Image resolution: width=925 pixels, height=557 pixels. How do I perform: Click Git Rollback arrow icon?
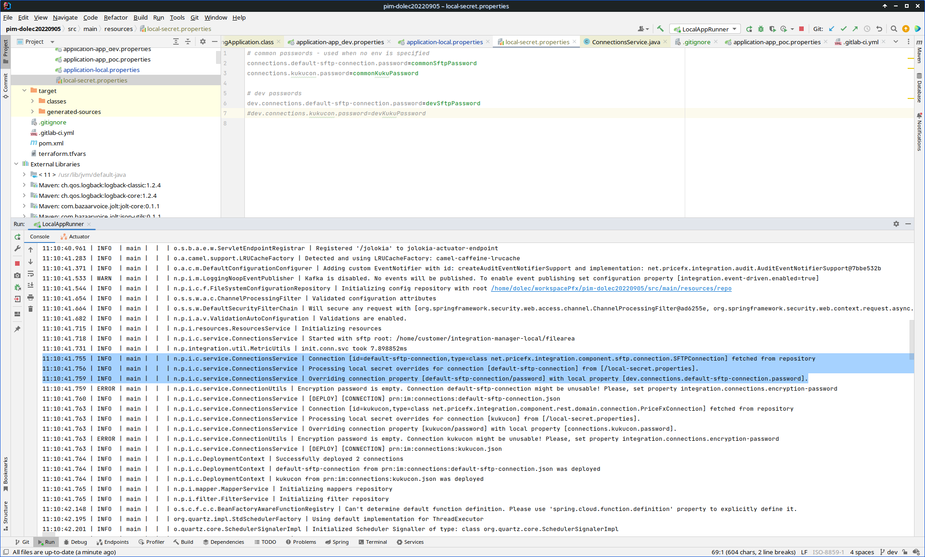(x=879, y=29)
